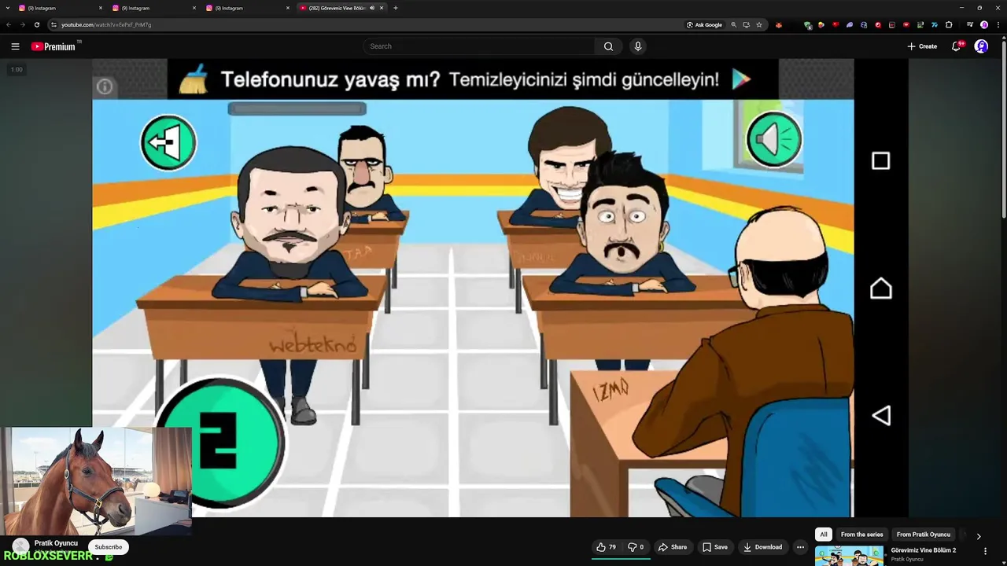The width and height of the screenshot is (1007, 566).
Task: Click the 1.00 playback speed badge
Action: coord(17,70)
